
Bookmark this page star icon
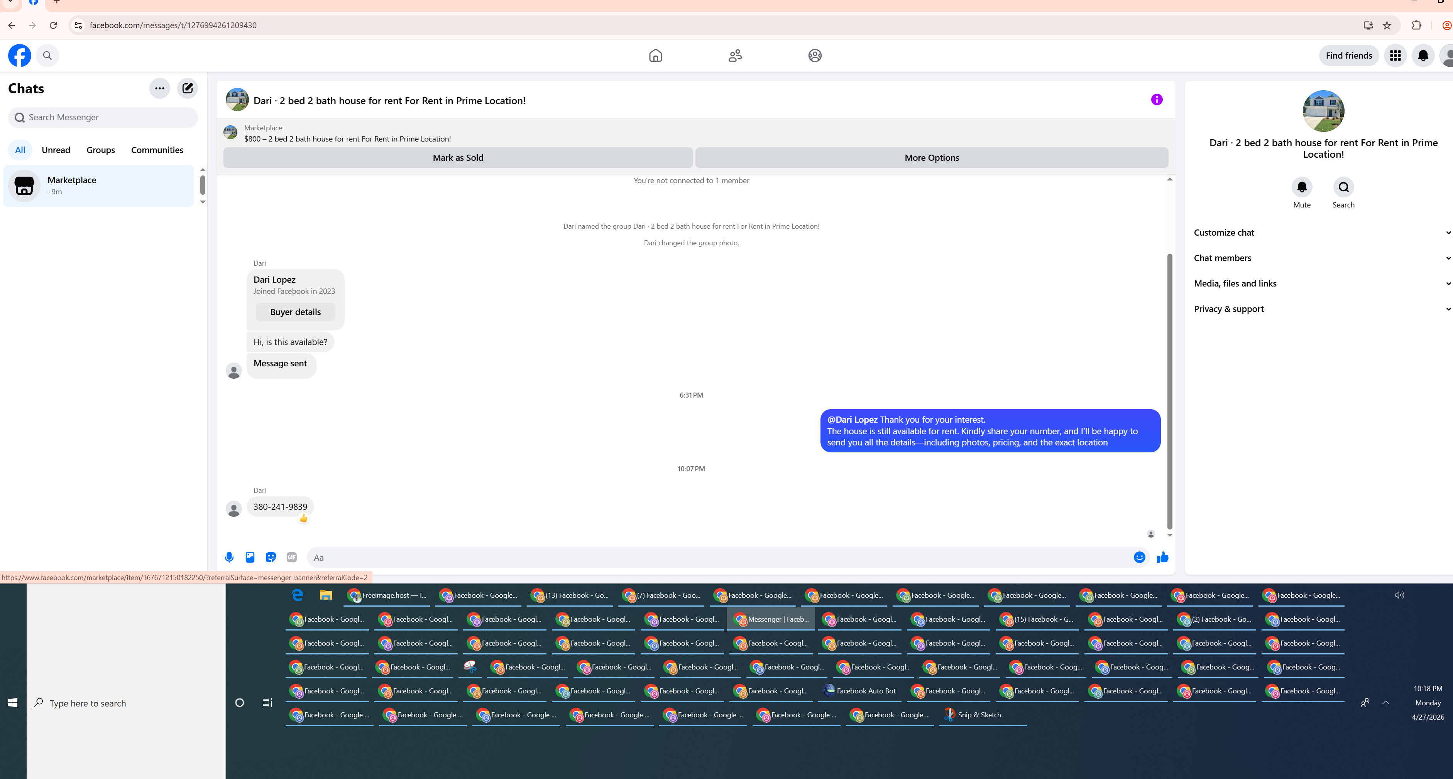coord(1387,25)
